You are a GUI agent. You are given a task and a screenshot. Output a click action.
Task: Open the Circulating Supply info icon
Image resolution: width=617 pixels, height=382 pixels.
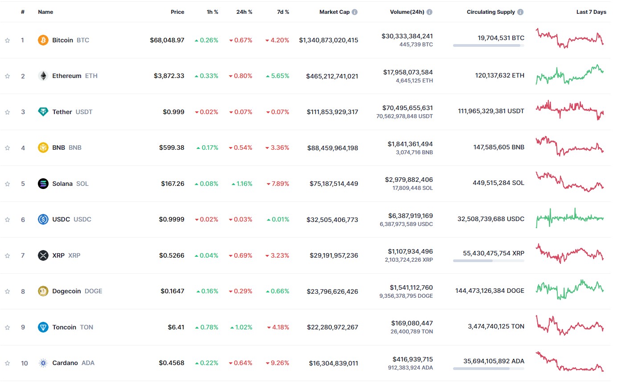[x=520, y=12]
